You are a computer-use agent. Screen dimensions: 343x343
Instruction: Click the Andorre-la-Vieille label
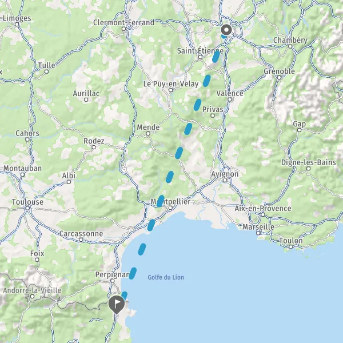coord(32,290)
